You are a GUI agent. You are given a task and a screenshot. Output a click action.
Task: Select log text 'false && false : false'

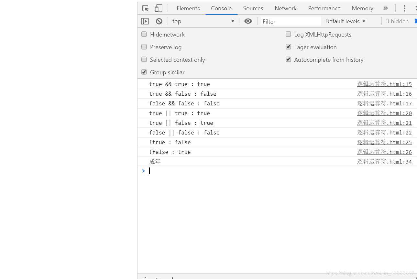coord(184,103)
